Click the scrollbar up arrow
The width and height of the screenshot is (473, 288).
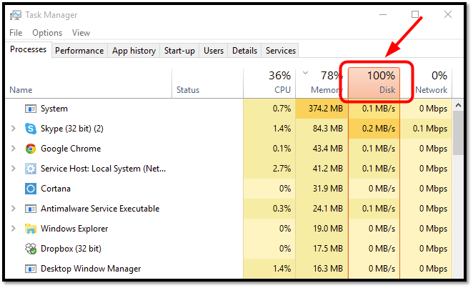(x=458, y=105)
